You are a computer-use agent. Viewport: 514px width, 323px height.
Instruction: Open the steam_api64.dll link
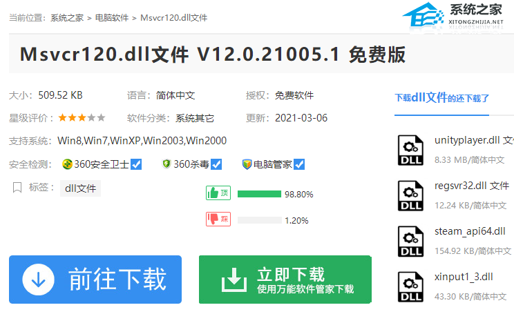(470, 231)
